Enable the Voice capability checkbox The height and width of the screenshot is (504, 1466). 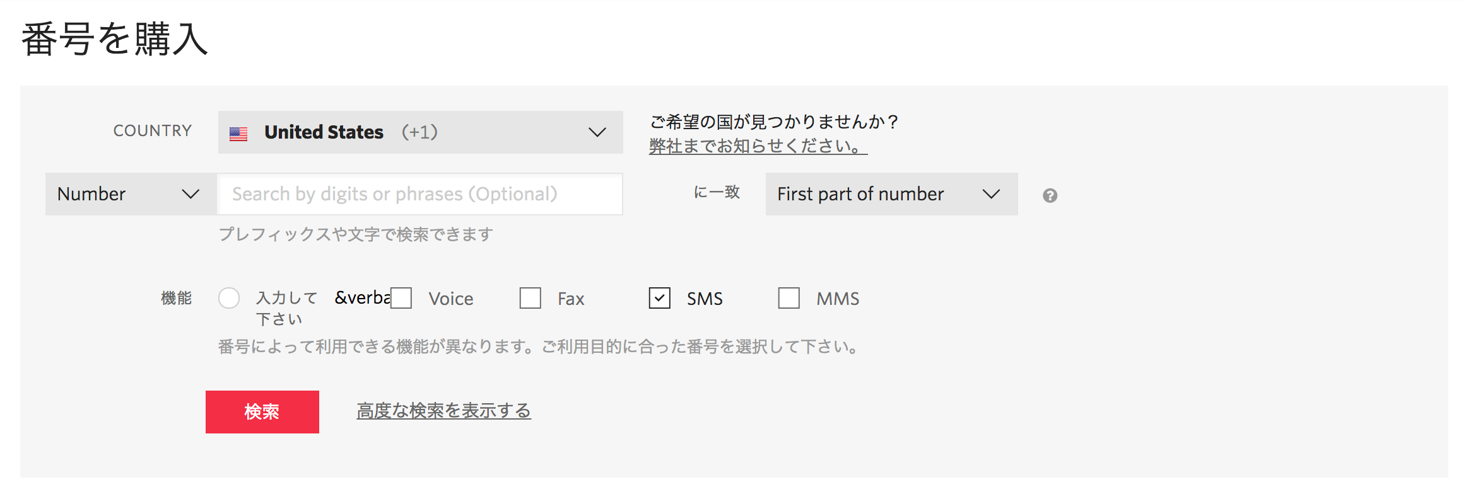(x=401, y=298)
